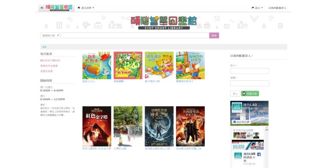Click the pink search button
This screenshot has width=328, height=168.
(x=214, y=35)
